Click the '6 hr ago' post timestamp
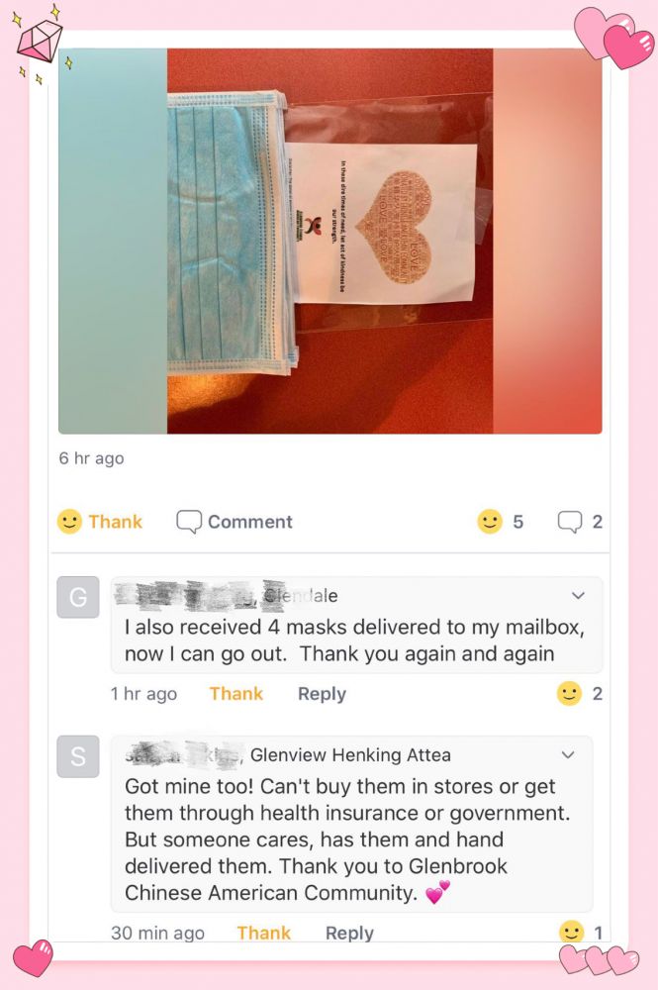658x990 pixels. [91, 457]
